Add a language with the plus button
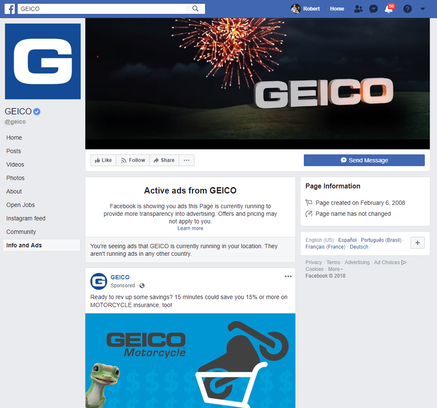 (x=417, y=243)
